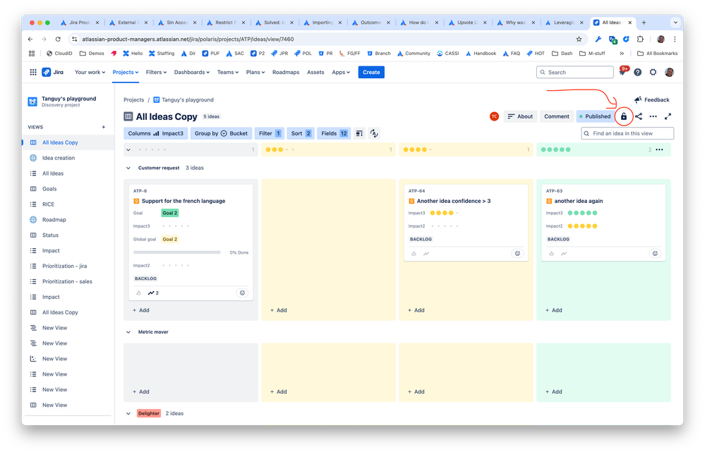Viewport: 705px width, 454px height.
Task: Open the view's more actions menu
Action: [x=653, y=116]
